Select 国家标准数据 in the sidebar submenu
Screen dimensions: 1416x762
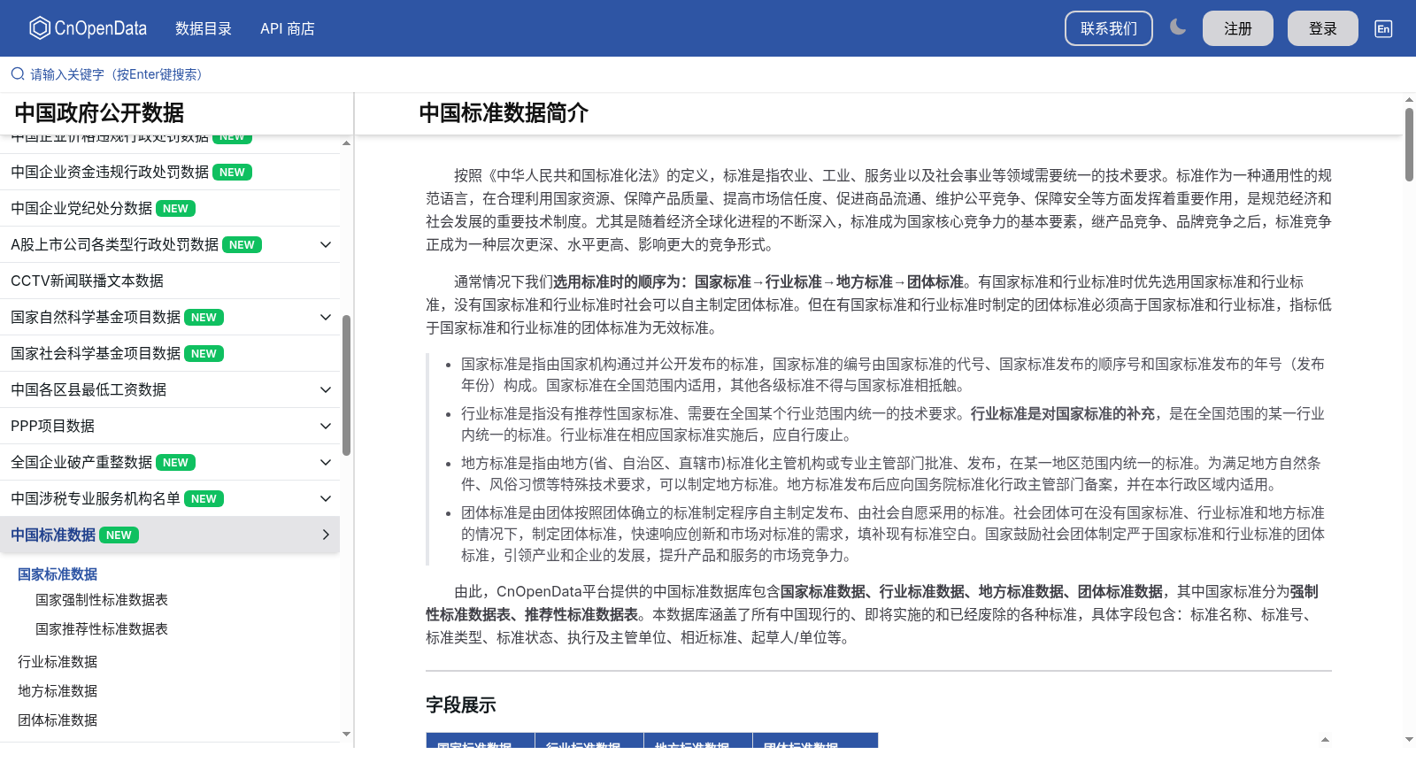pos(58,574)
